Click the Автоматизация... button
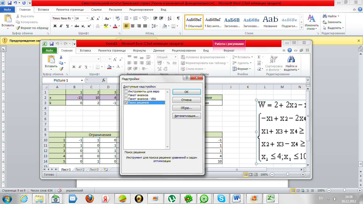This screenshot has width=363, height=204. coord(187,116)
